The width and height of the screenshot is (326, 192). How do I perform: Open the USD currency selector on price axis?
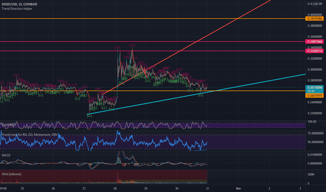[316, 4]
